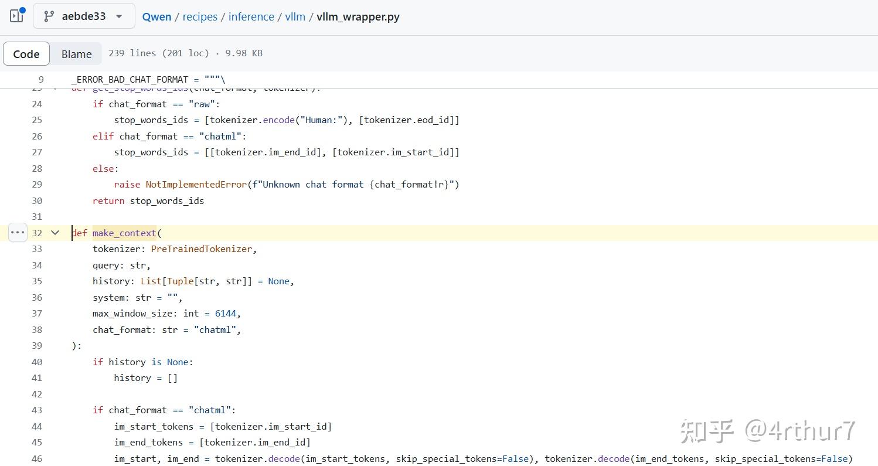Viewport: 878px width, 466px height.
Task: Click the make_context function name
Action: pos(124,233)
